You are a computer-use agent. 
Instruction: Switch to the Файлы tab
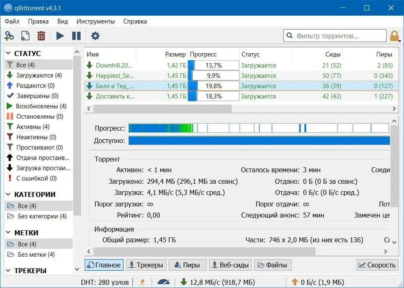click(273, 265)
